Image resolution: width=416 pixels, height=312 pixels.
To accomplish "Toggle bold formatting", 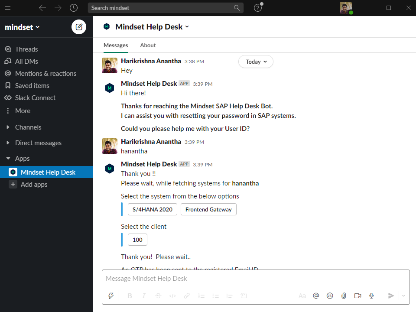I will tap(130, 296).
